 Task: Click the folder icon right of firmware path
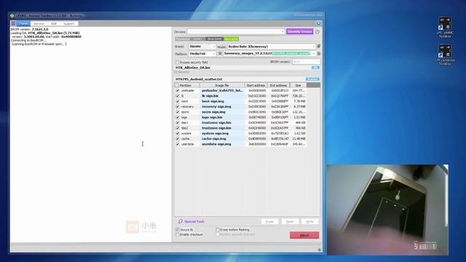pos(319,53)
